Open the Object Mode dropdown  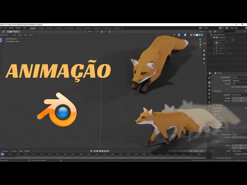[5, 35]
